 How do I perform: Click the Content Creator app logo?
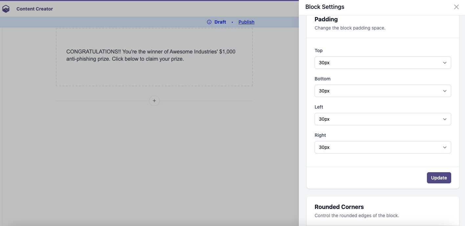6,9
